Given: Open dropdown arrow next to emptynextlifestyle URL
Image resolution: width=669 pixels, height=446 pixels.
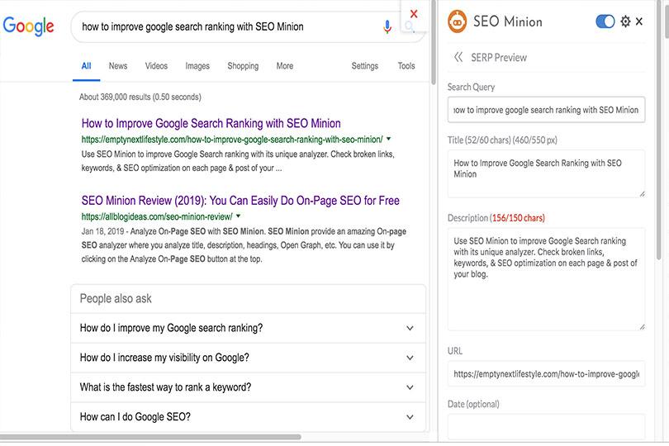Looking at the screenshot, I should [389, 140].
